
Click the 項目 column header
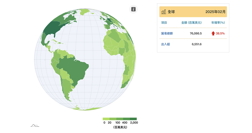164,23
